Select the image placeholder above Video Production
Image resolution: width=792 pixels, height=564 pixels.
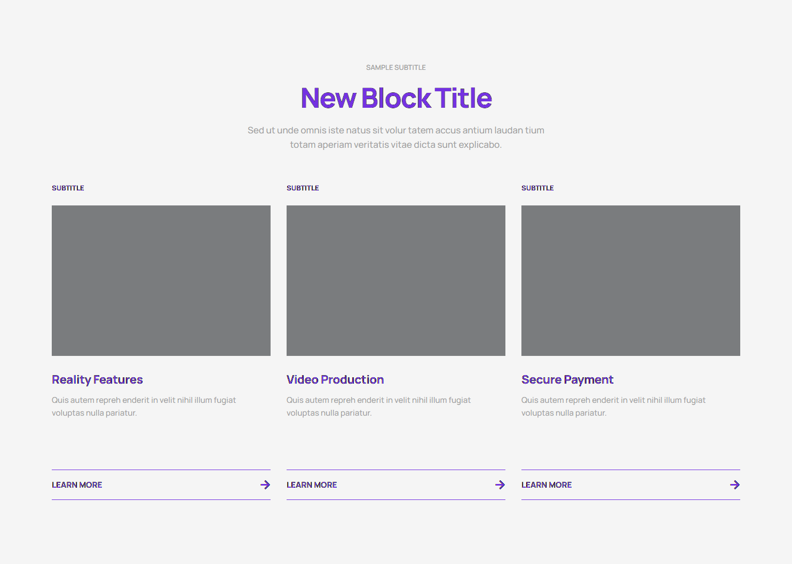tap(396, 281)
